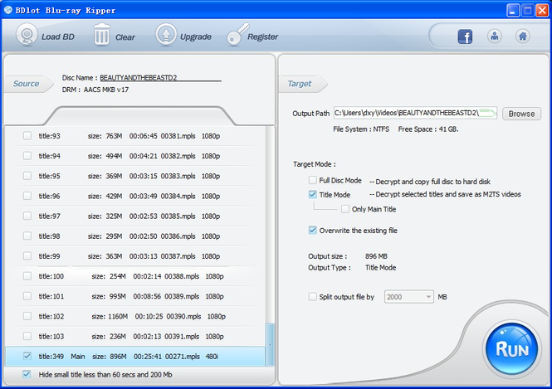The width and height of the screenshot is (552, 389).
Task: Click the Upgrade arrow icon
Action: coord(166,35)
